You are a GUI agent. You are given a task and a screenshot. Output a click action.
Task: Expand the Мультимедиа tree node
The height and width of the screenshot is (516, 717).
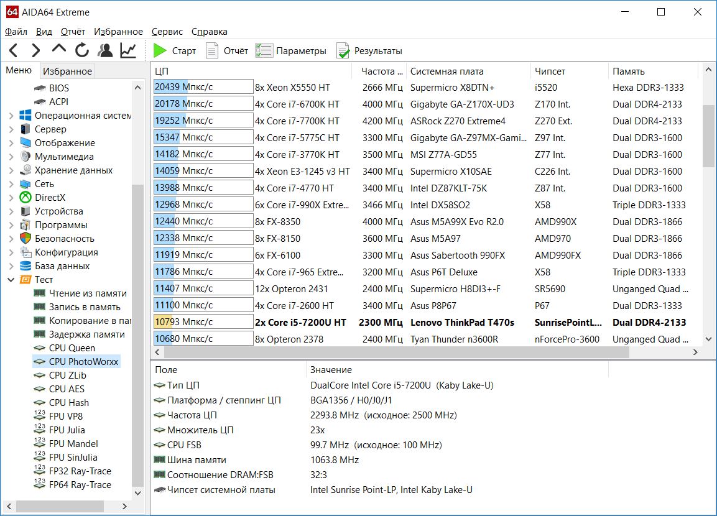point(11,157)
